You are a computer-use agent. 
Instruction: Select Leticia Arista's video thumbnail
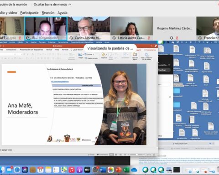click(132, 28)
